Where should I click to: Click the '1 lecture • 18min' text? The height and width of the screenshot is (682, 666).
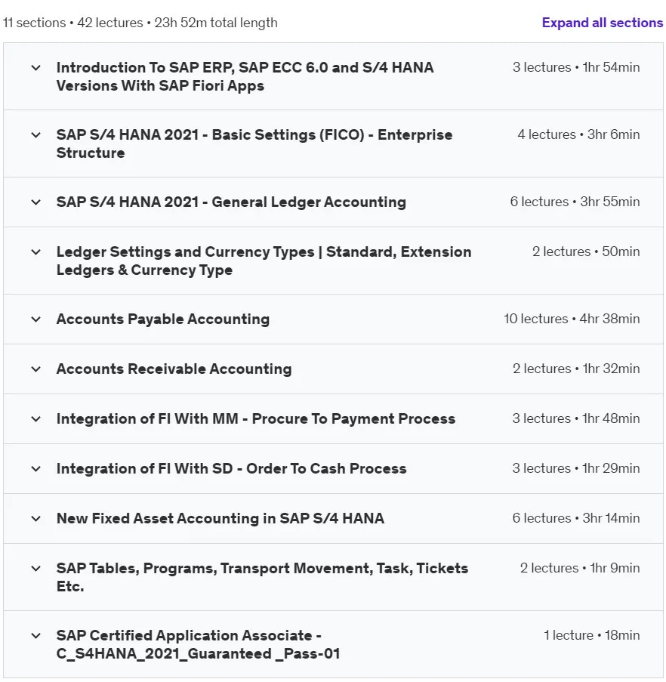tap(592, 635)
